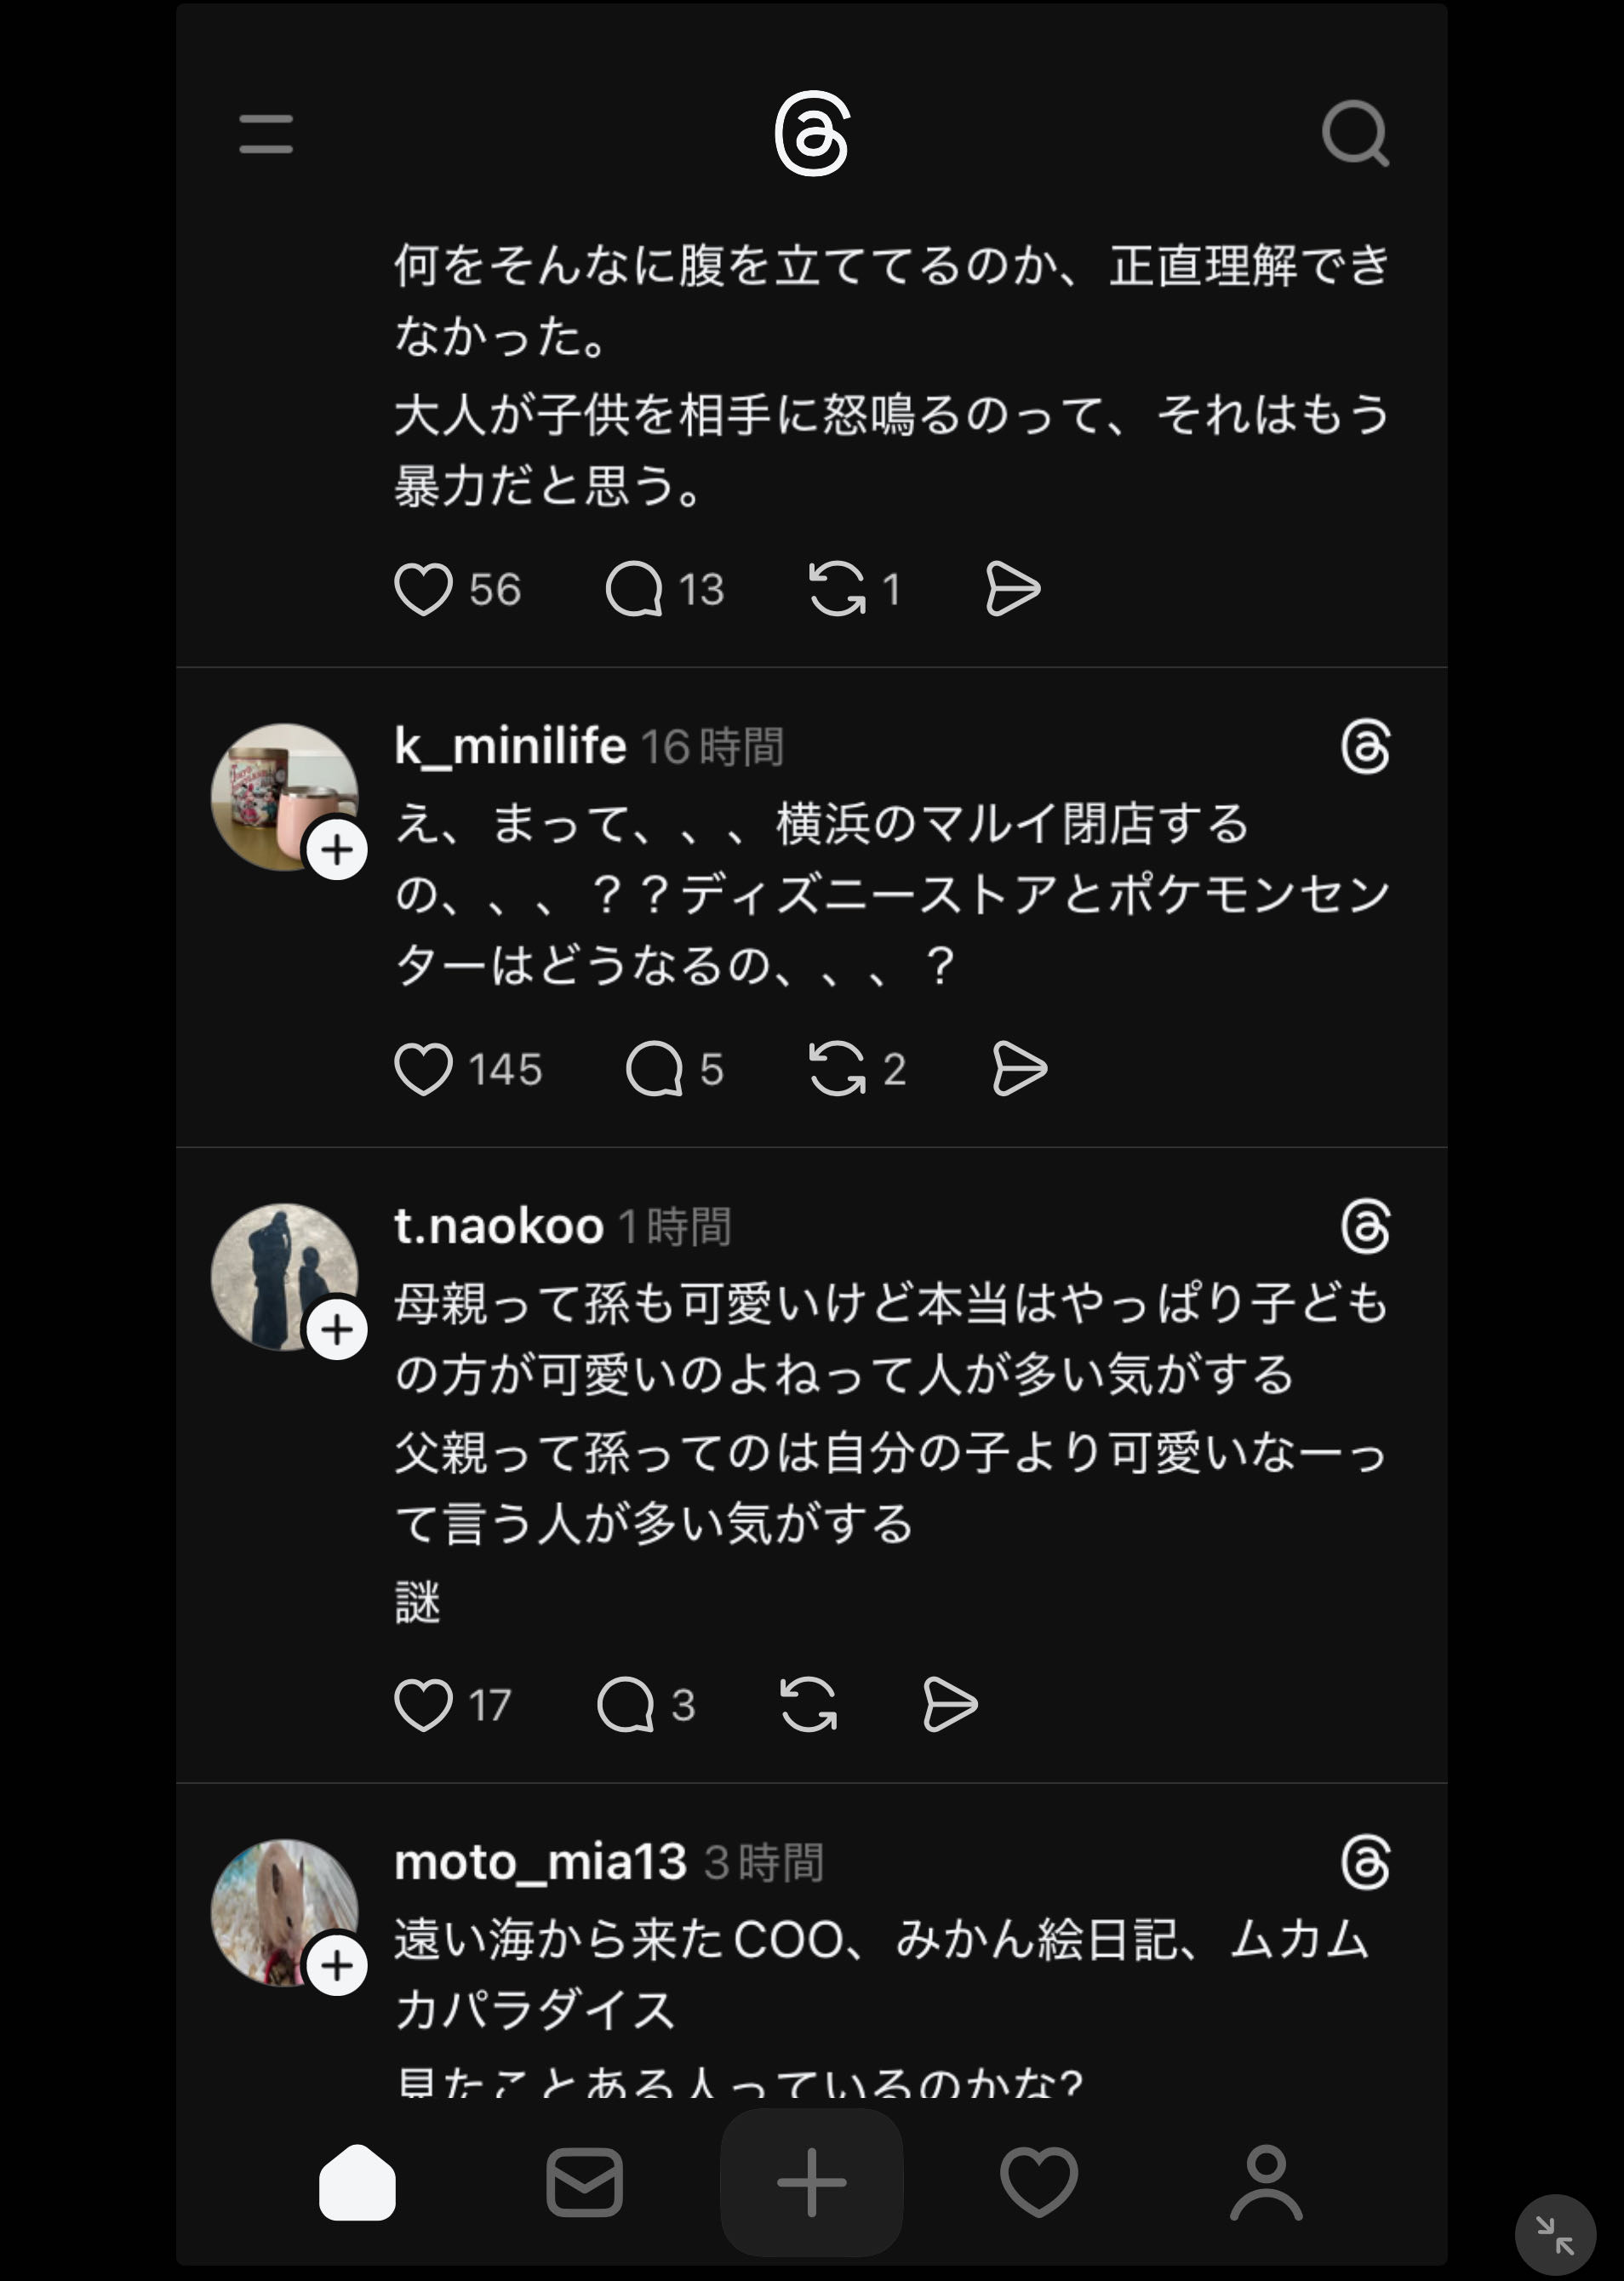Create a new thread with plus button

(x=811, y=2182)
